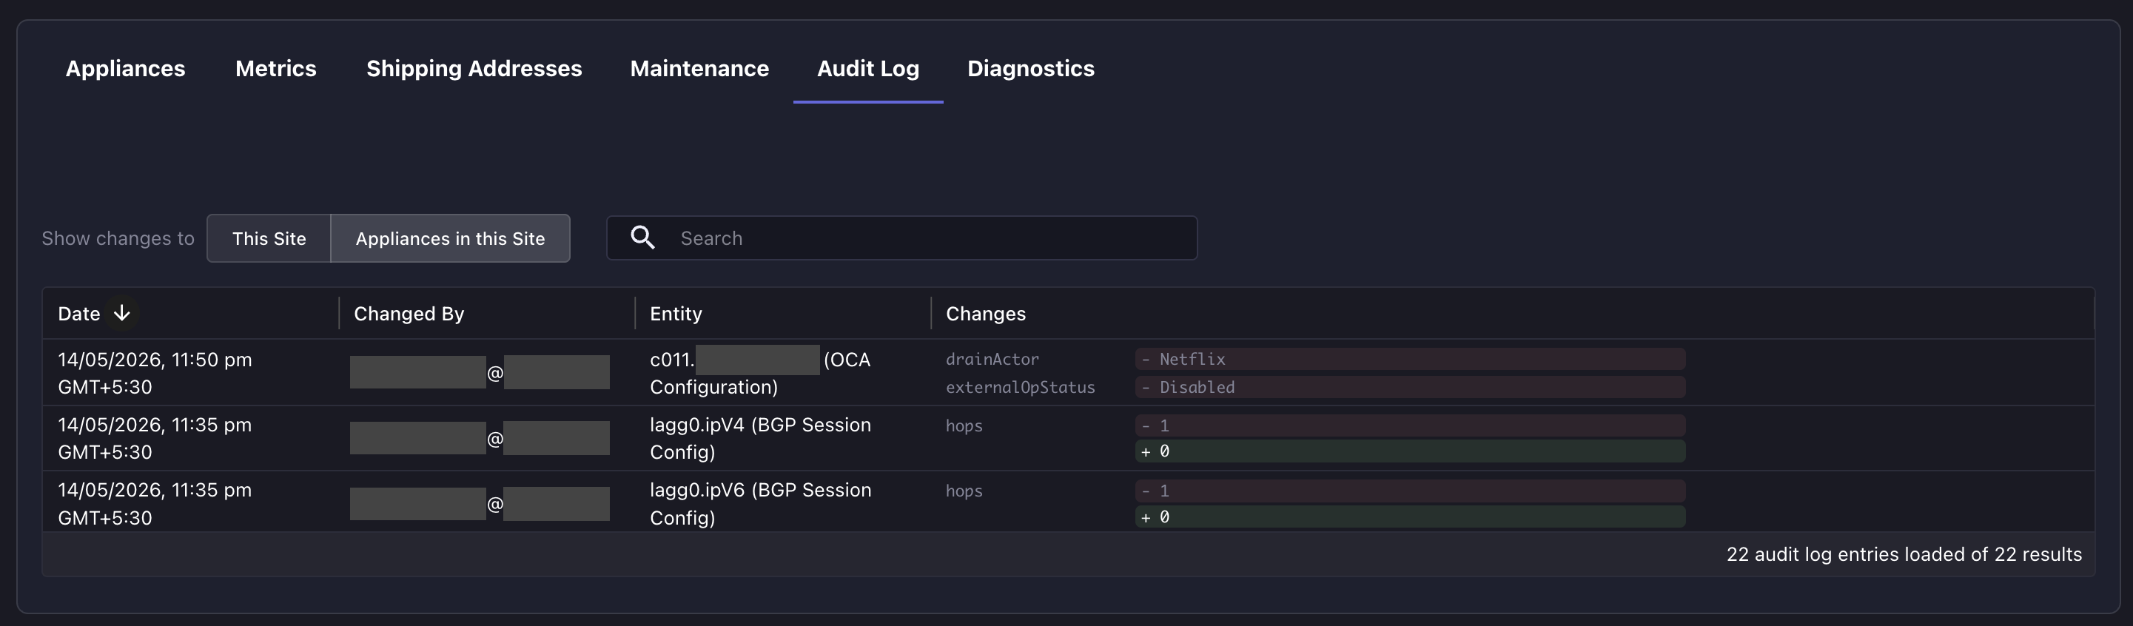The height and width of the screenshot is (626, 2133).
Task: Open the Appliances tab
Action: click(x=125, y=69)
